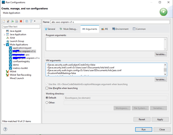Click the Run button
173x135 pixels.
pos(144,129)
